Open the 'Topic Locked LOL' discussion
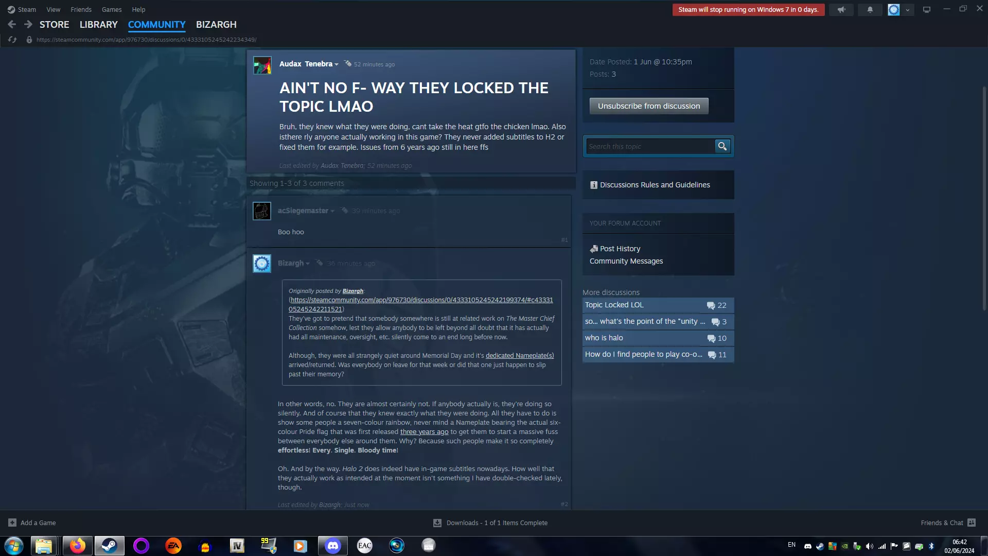Image resolution: width=988 pixels, height=556 pixels. (614, 305)
